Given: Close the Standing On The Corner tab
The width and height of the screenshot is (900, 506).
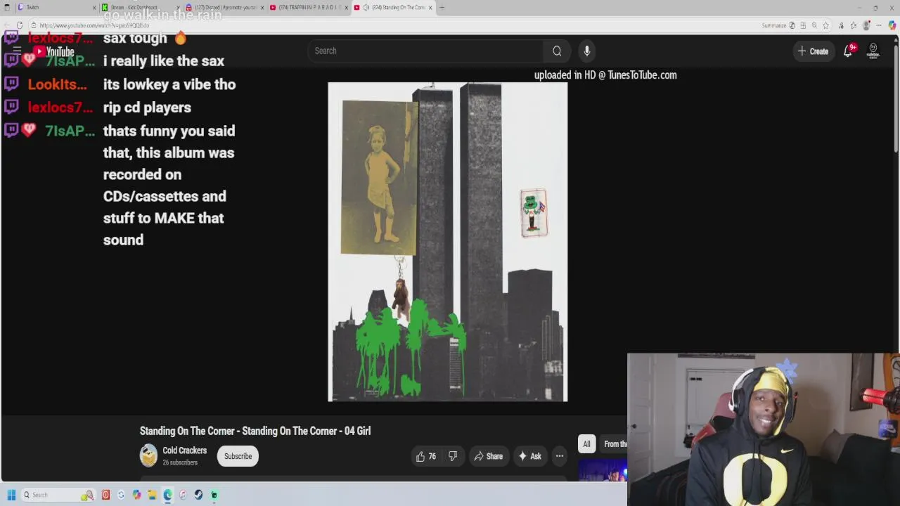Looking at the screenshot, I should point(430,7).
